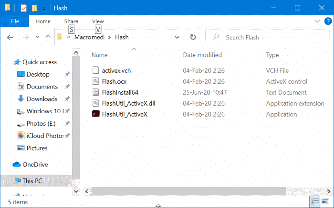Select the activex.vch file
334x208 pixels.
point(116,70)
